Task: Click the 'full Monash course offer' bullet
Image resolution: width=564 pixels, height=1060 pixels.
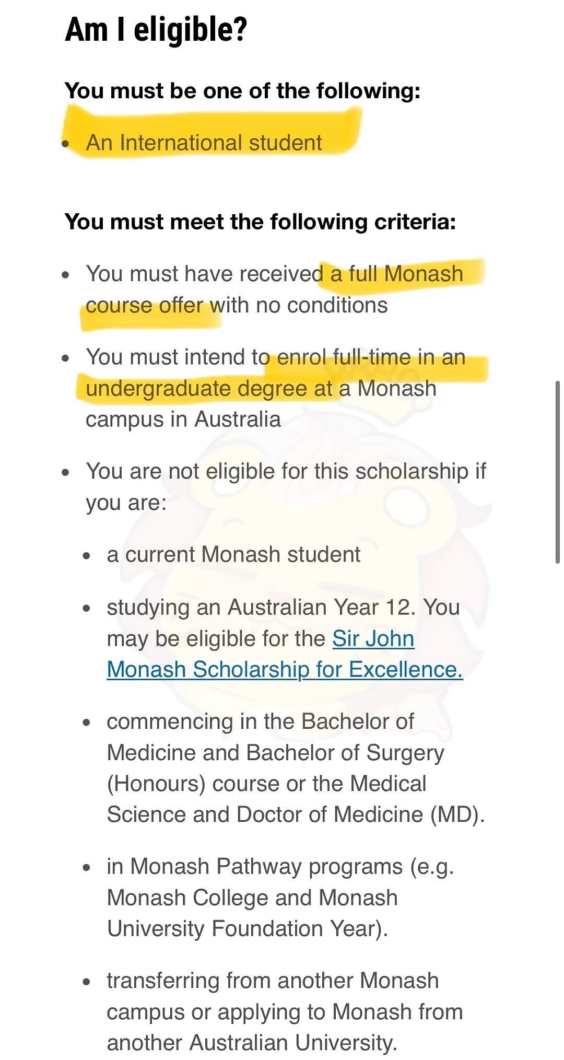Action: pyautogui.click(x=275, y=289)
